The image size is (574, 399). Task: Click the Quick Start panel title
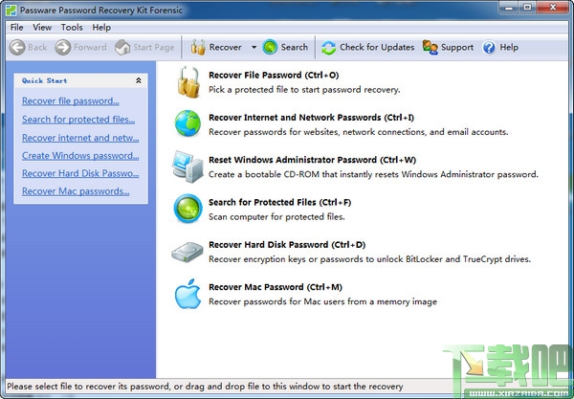click(x=44, y=80)
